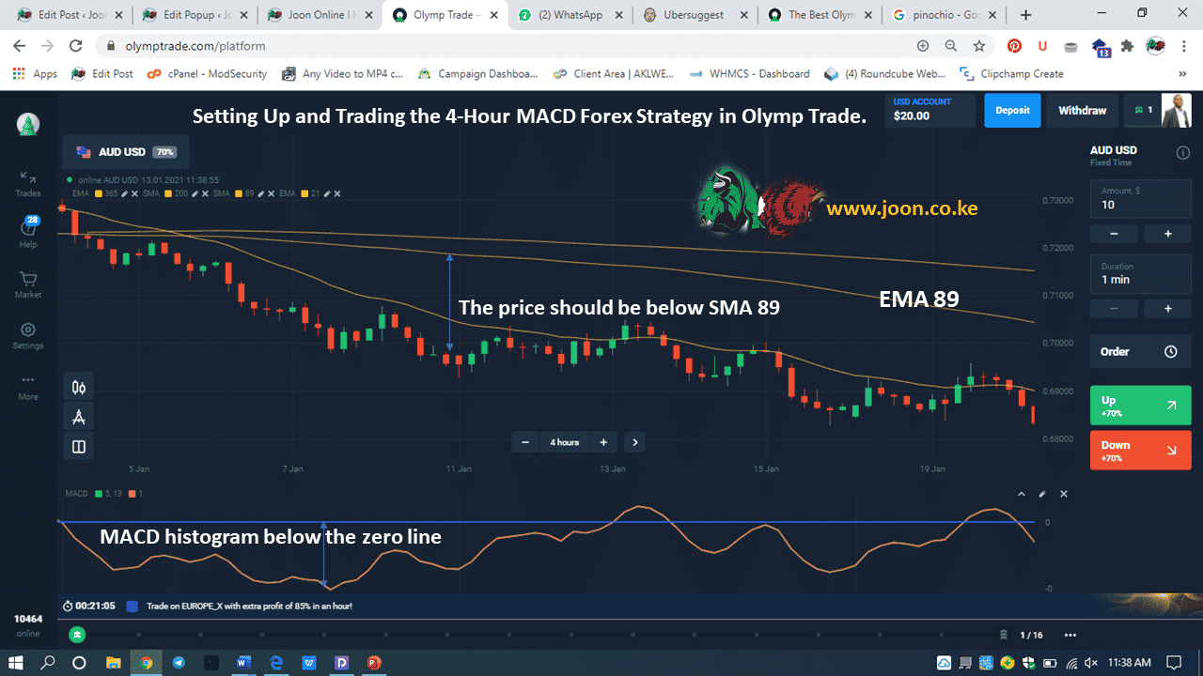The width and height of the screenshot is (1203, 676).
Task: Click the Duration 1 min field
Action: [1140, 274]
